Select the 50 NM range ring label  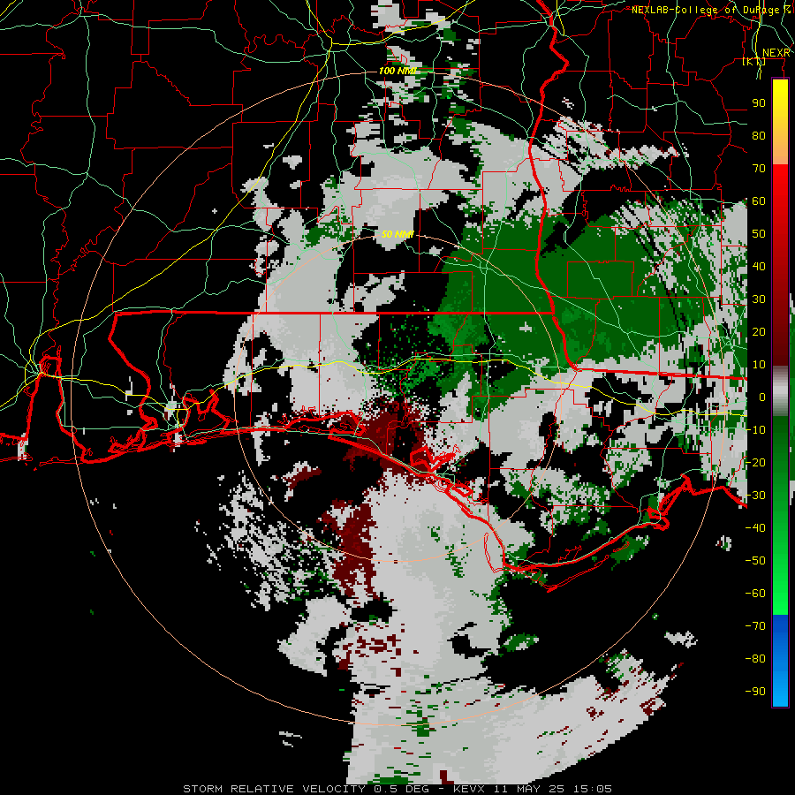pos(398,234)
